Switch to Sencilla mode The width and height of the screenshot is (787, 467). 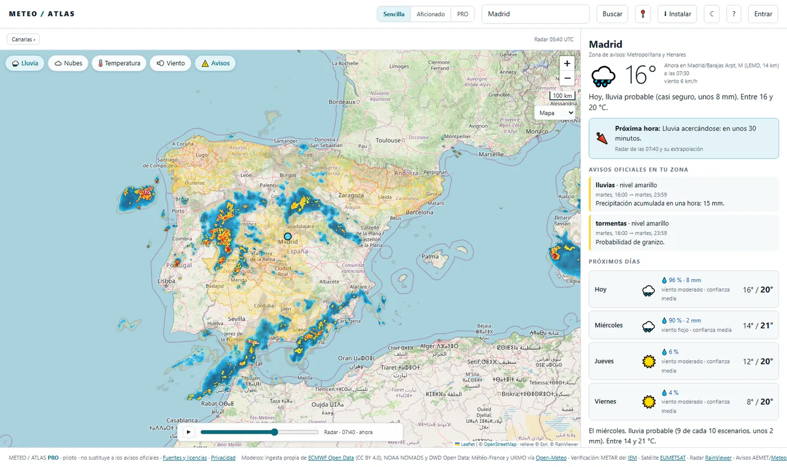pyautogui.click(x=393, y=14)
